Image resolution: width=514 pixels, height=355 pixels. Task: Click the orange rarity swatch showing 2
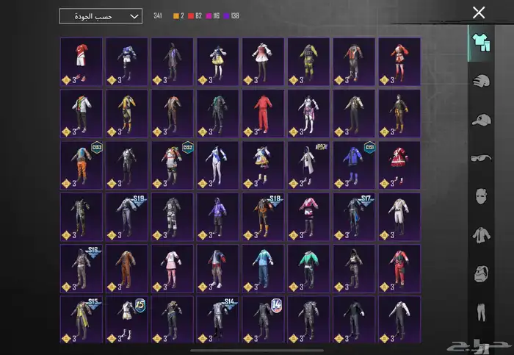177,15
